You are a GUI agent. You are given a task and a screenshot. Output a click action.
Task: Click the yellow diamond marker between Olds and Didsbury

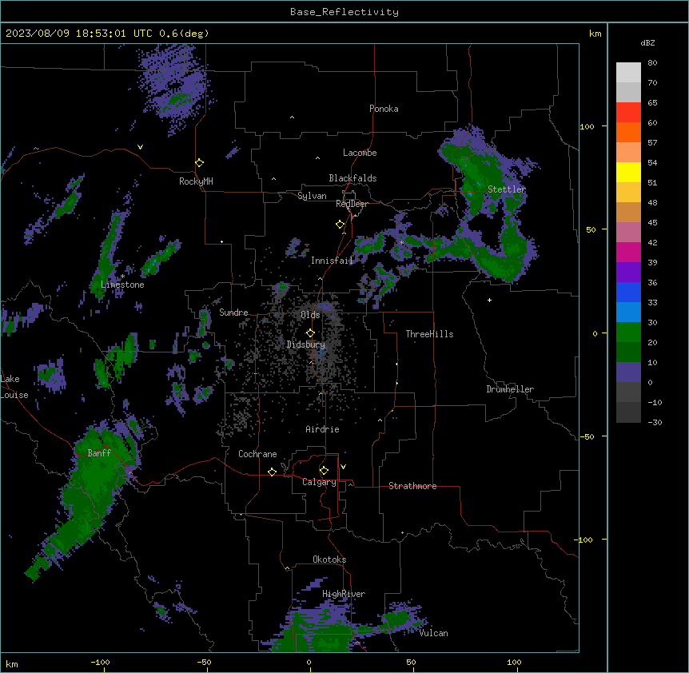pos(310,333)
